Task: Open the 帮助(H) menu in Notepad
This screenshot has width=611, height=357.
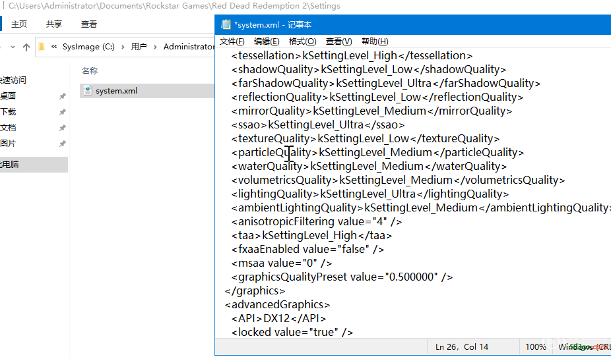Action: pos(375,41)
